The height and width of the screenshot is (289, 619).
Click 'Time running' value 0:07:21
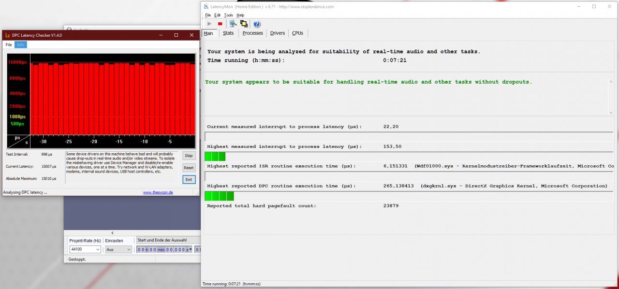click(395, 60)
